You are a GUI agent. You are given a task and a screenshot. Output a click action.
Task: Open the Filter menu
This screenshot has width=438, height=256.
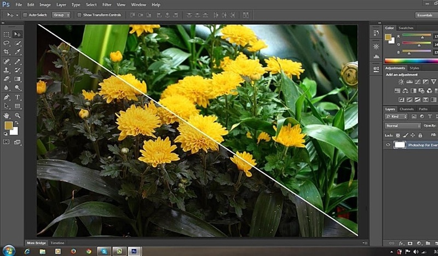coord(107,5)
